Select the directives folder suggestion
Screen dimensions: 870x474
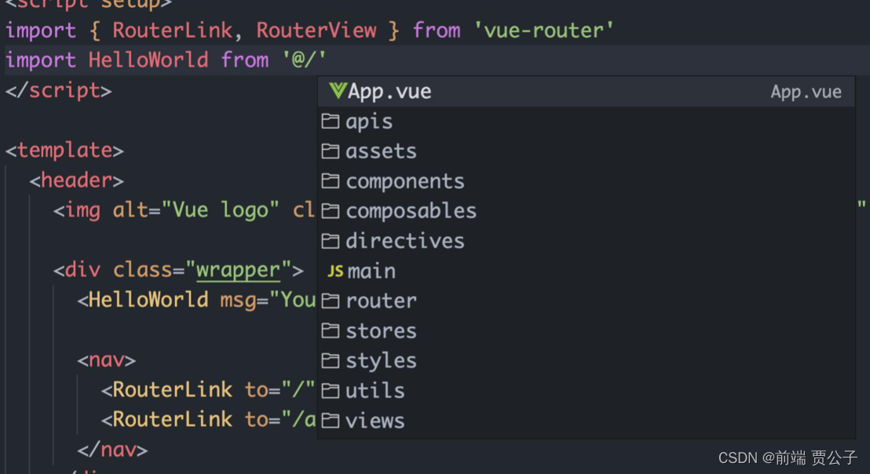pyautogui.click(x=586, y=241)
